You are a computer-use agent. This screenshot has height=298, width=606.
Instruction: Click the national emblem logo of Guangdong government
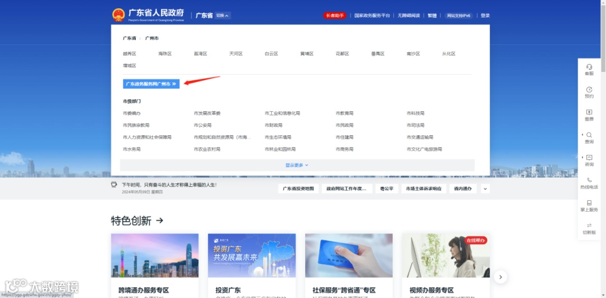click(118, 15)
